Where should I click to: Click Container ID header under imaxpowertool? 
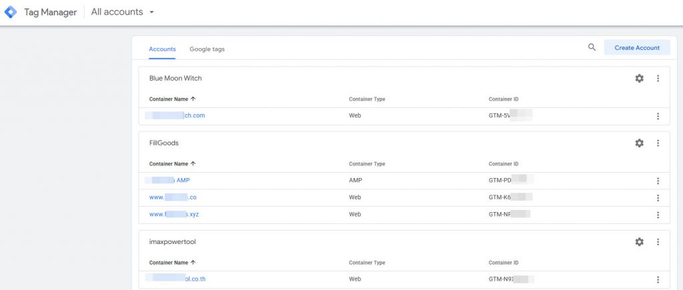pyautogui.click(x=504, y=263)
